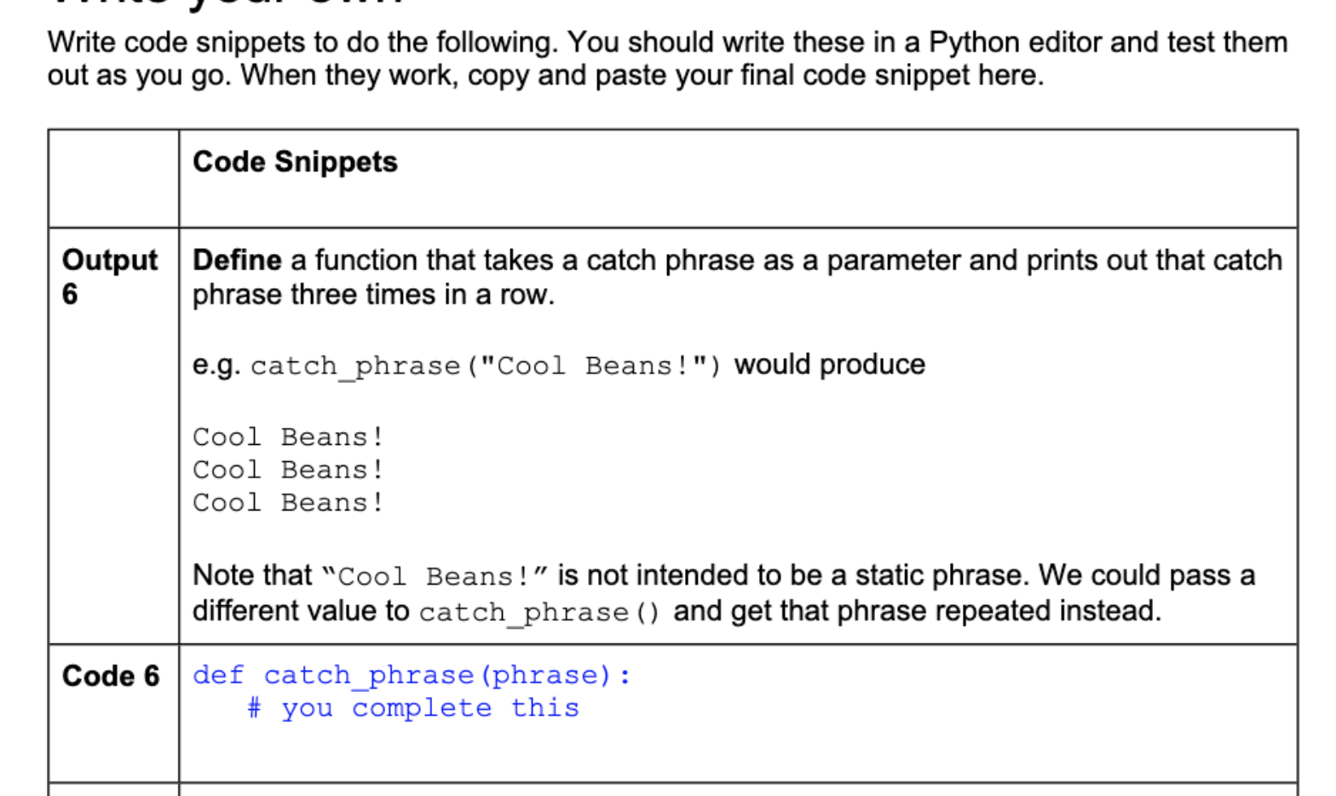Click the example call catch_phrase("Cool Beans!")
The height and width of the screenshot is (796, 1336).
(486, 366)
